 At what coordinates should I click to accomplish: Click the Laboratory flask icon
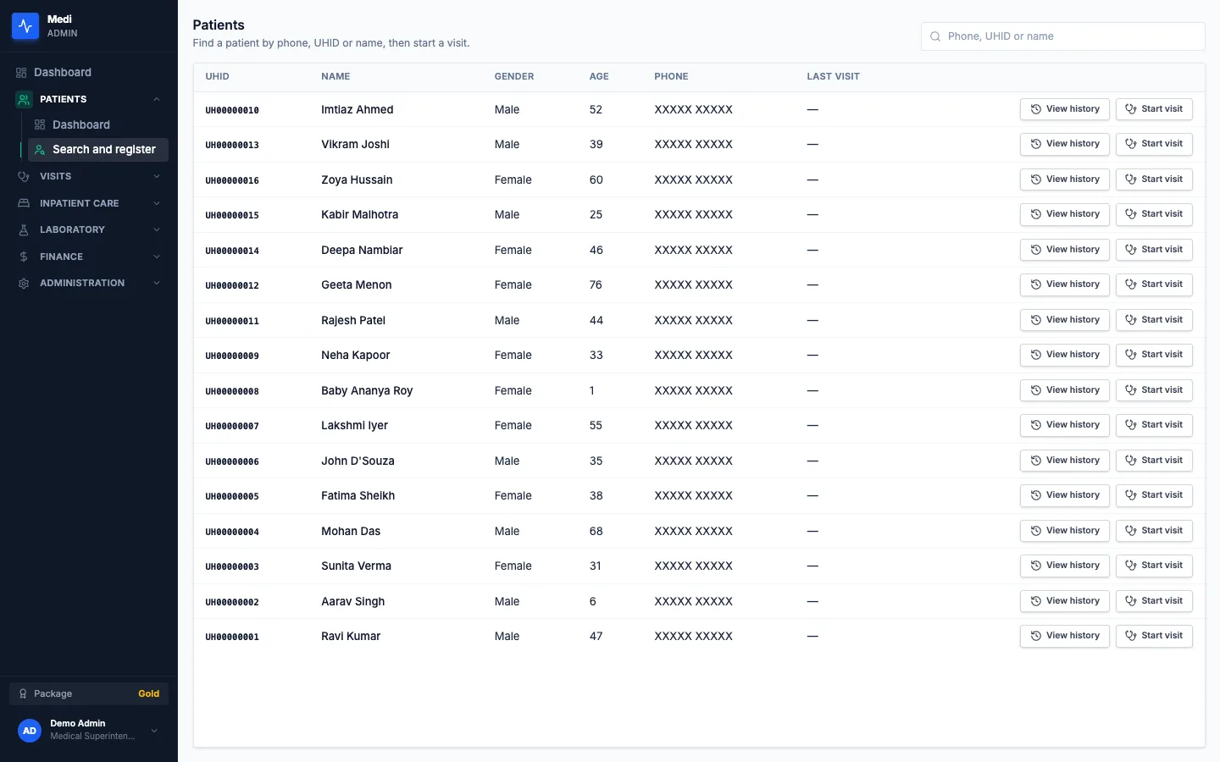[24, 229]
